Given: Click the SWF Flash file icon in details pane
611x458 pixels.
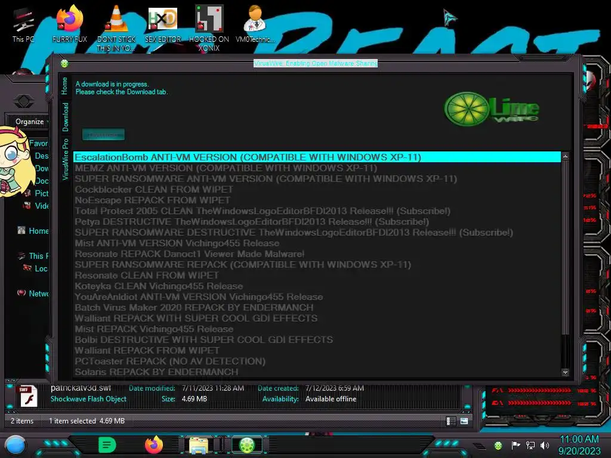Looking at the screenshot, I should tap(28, 396).
